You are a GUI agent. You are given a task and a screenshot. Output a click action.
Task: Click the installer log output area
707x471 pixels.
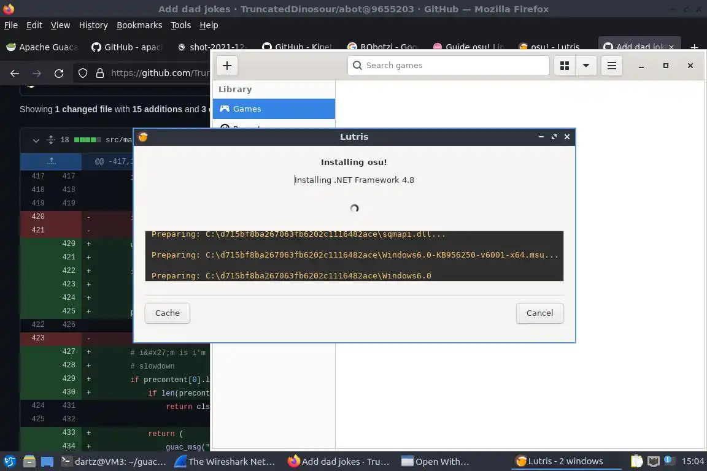click(354, 256)
